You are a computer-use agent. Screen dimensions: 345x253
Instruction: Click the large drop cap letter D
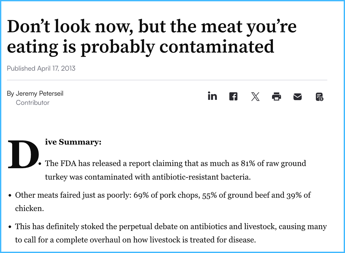(x=22, y=155)
